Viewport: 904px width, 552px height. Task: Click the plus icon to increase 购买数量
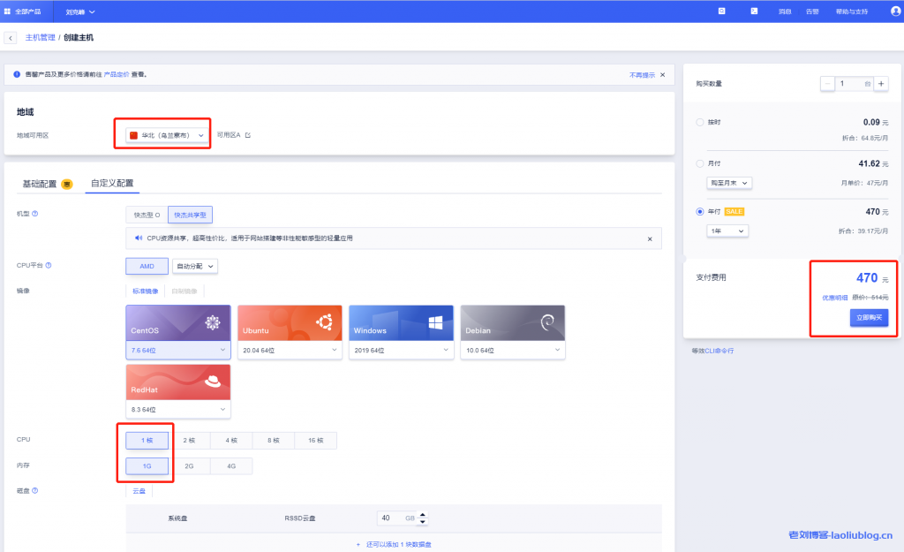pos(881,84)
